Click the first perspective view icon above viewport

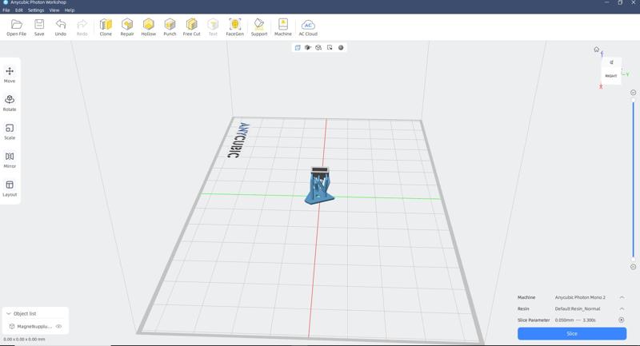pos(298,48)
